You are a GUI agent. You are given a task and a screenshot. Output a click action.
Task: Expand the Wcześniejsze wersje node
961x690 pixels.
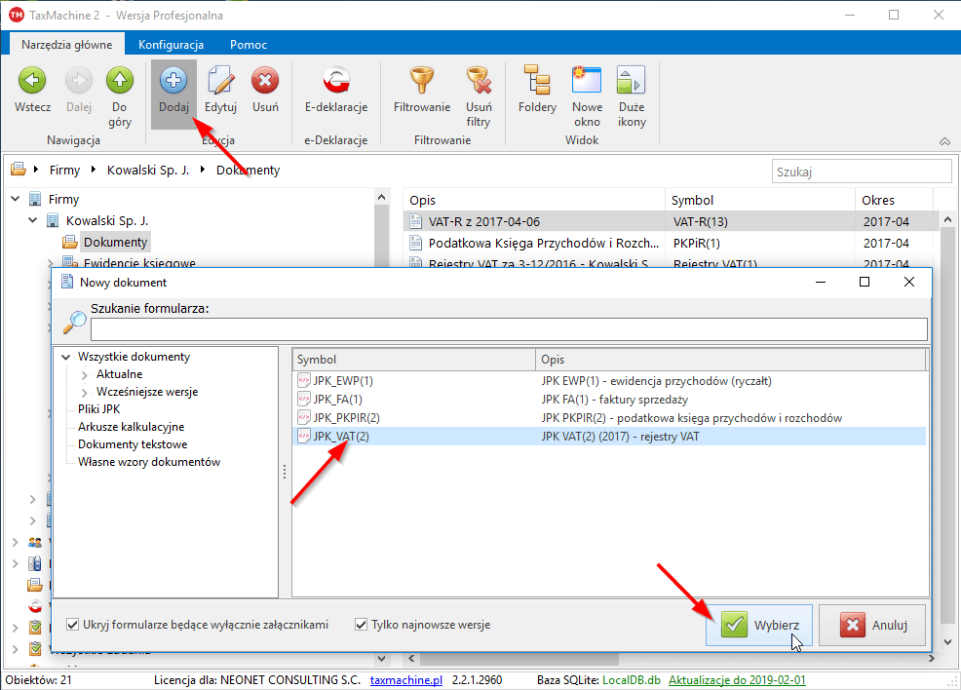[x=85, y=393]
